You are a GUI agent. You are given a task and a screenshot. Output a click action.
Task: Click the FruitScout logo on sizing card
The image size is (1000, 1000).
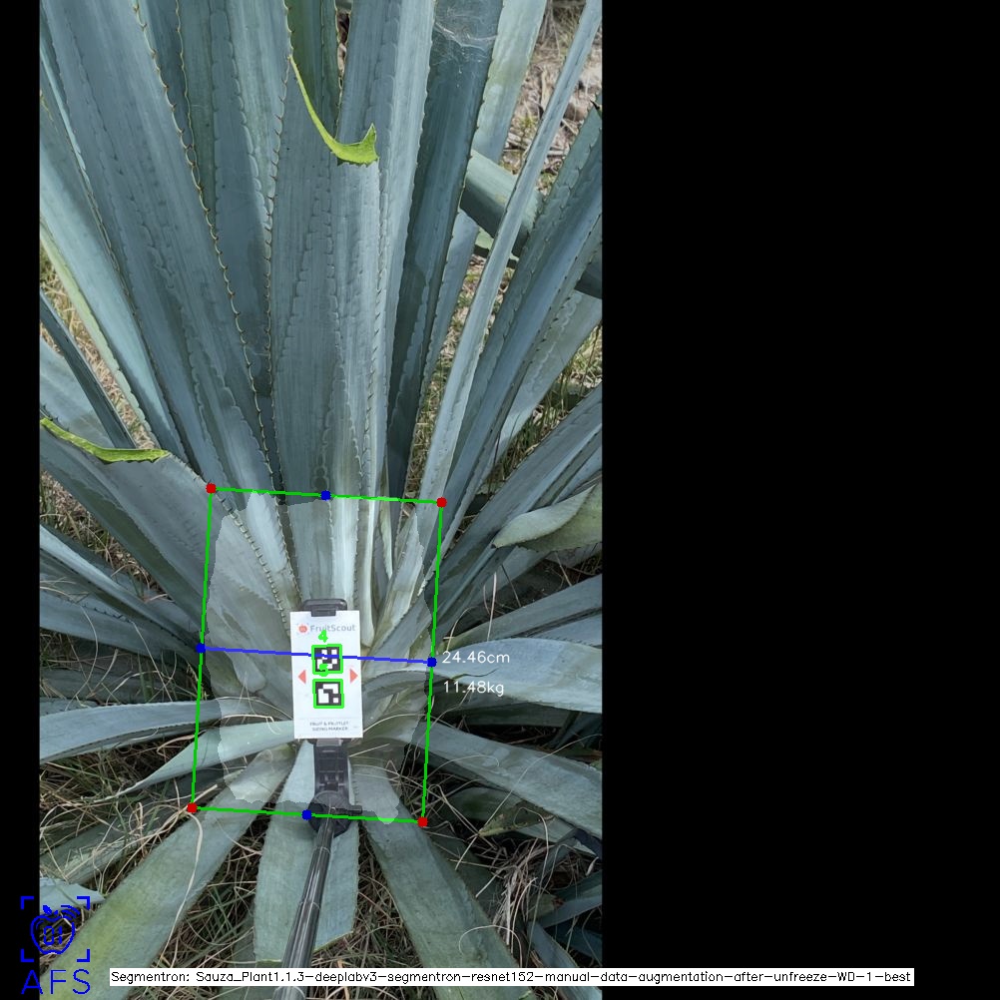pyautogui.click(x=326, y=628)
